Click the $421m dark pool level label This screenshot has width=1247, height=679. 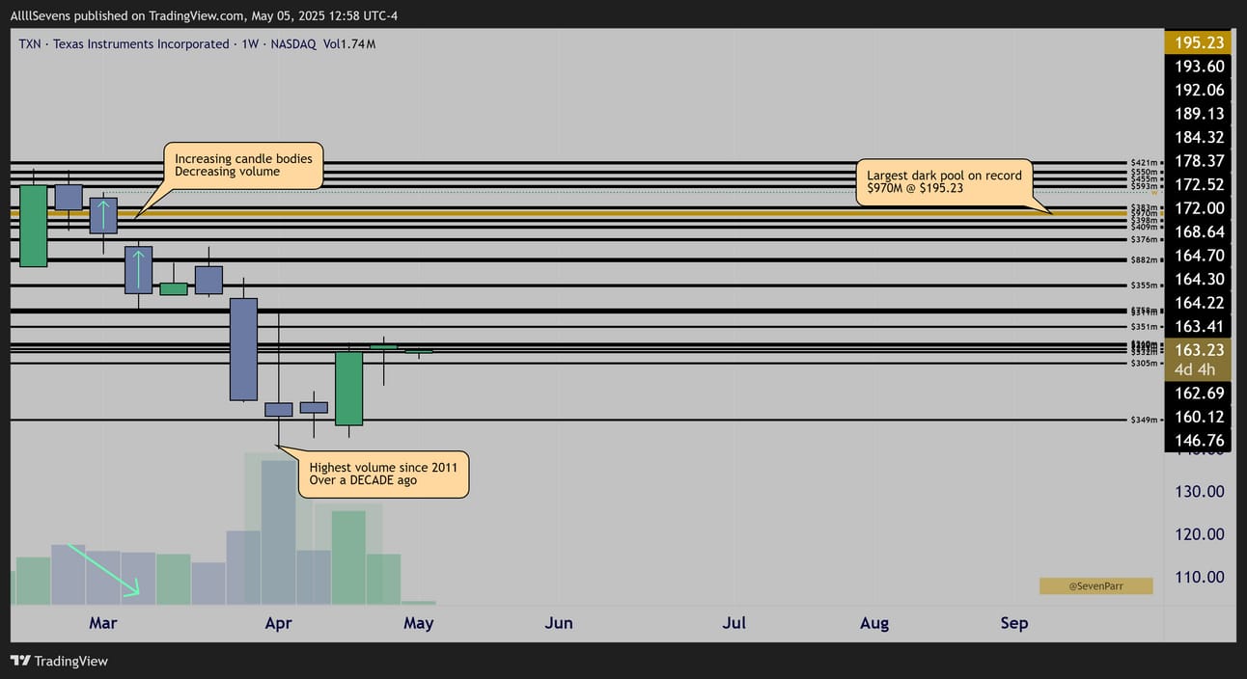coord(1142,162)
